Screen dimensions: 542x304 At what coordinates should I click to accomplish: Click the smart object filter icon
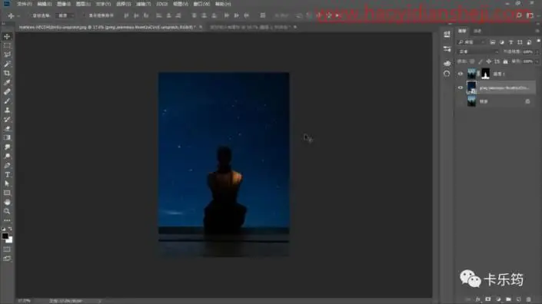529,42
